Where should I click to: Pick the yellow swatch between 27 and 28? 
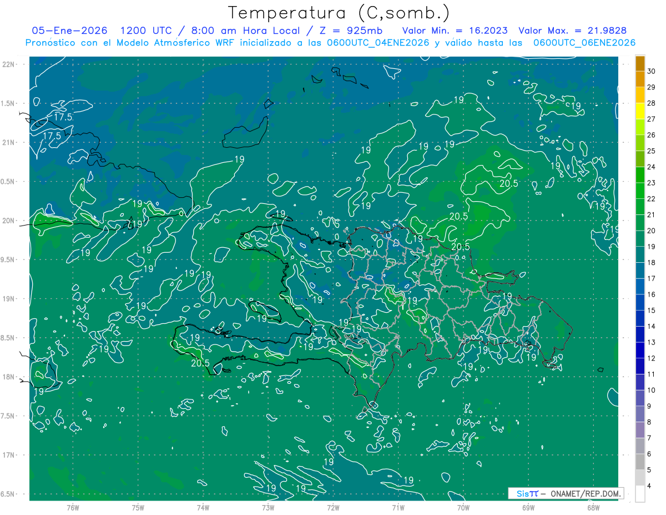point(640,111)
